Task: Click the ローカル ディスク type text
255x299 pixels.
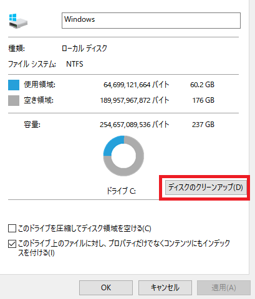Action: [84, 49]
